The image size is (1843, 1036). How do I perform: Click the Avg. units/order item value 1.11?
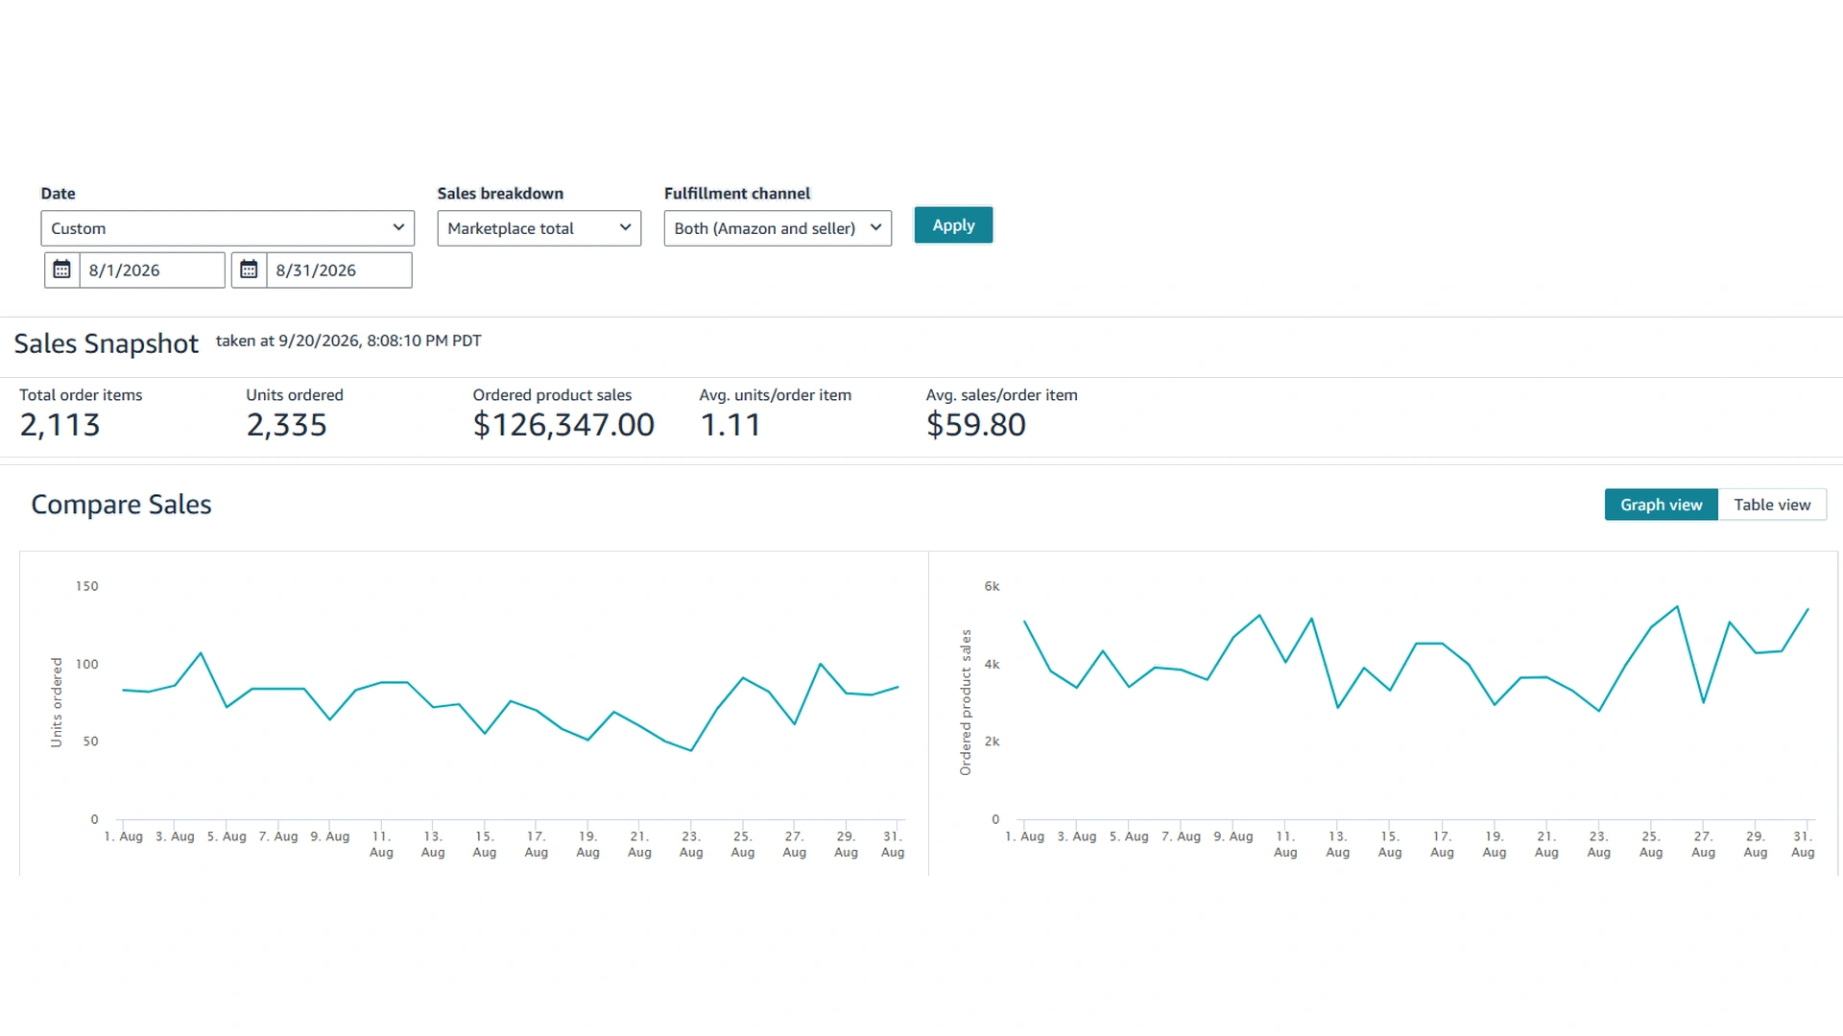pyautogui.click(x=730, y=425)
